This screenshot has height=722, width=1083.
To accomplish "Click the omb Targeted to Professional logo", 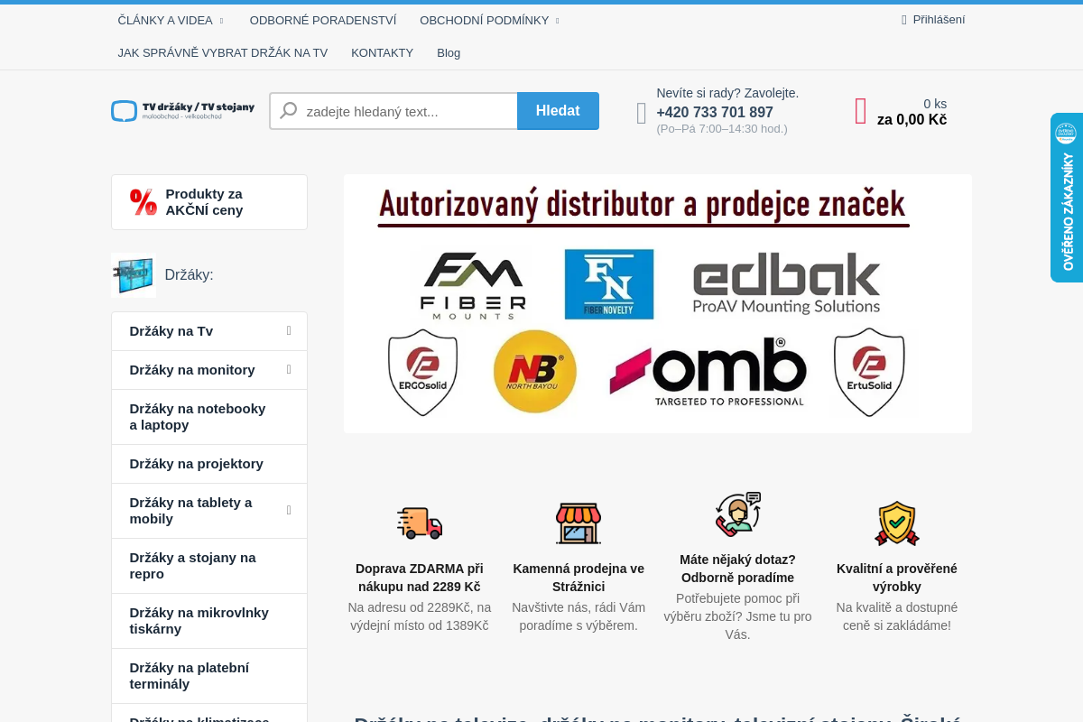I will [x=708, y=372].
